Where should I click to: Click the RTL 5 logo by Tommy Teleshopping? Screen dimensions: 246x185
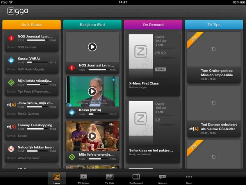(11, 127)
